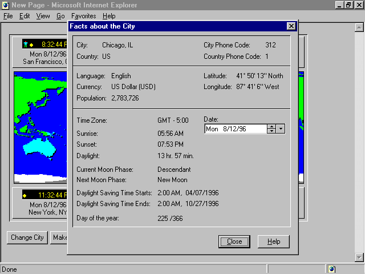Open the Edit menu

click(x=25, y=16)
